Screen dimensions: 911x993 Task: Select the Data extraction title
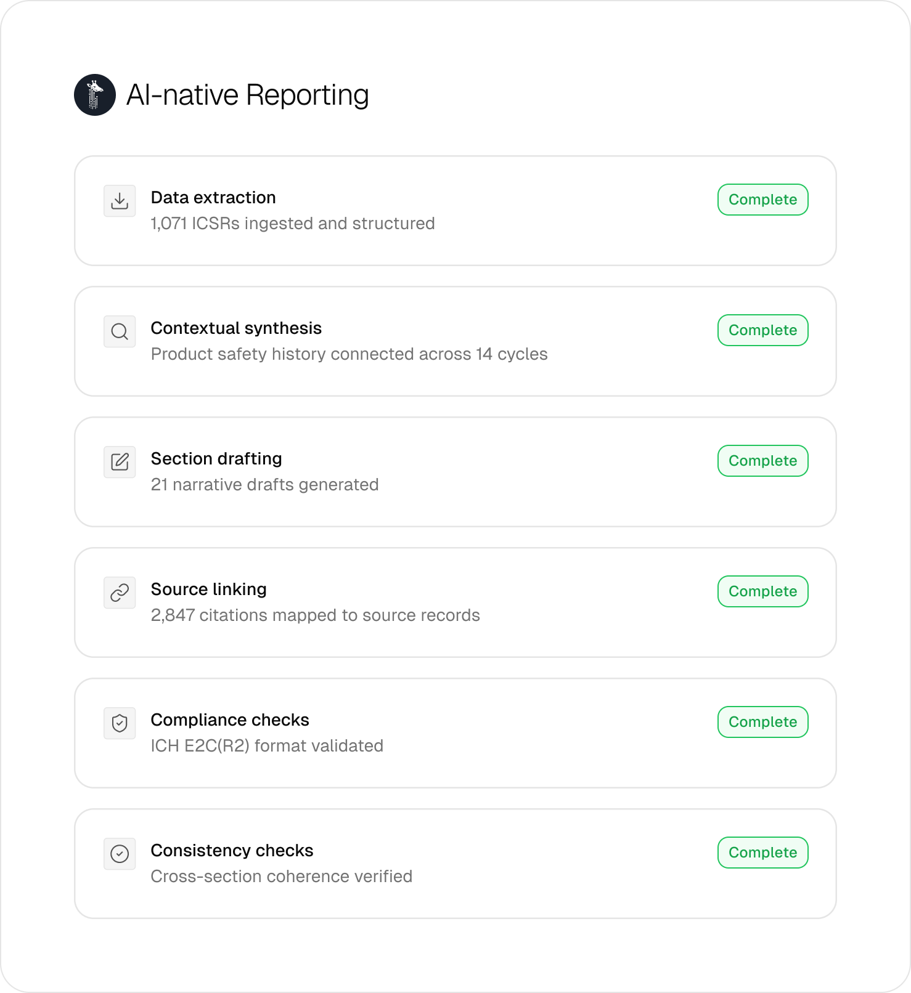(x=213, y=198)
